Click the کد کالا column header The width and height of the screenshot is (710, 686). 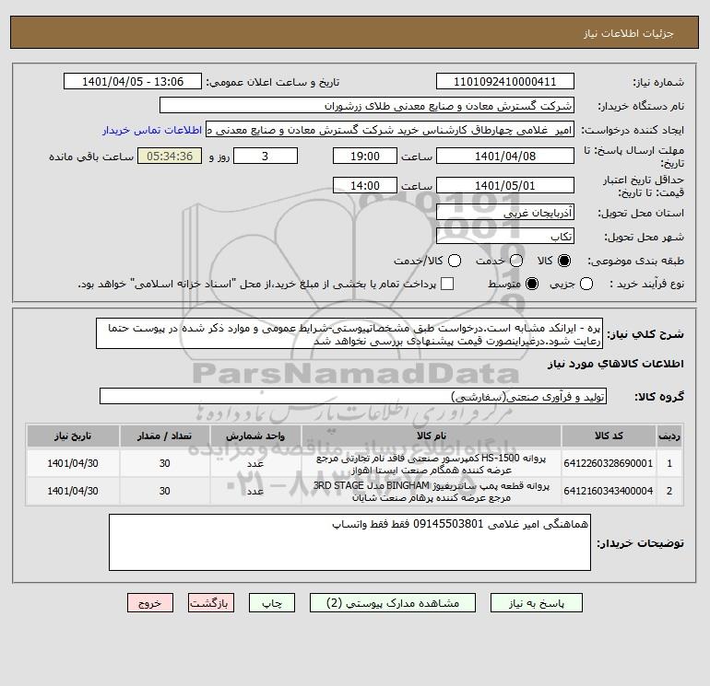609,436
